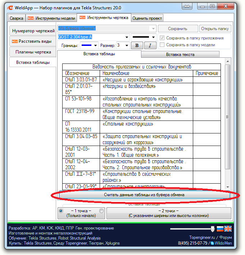
Task: Open the Topengineer.ru link
Action: coord(202,237)
